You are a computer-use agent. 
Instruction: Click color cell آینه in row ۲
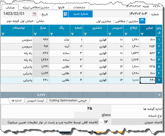coord(59,46)
